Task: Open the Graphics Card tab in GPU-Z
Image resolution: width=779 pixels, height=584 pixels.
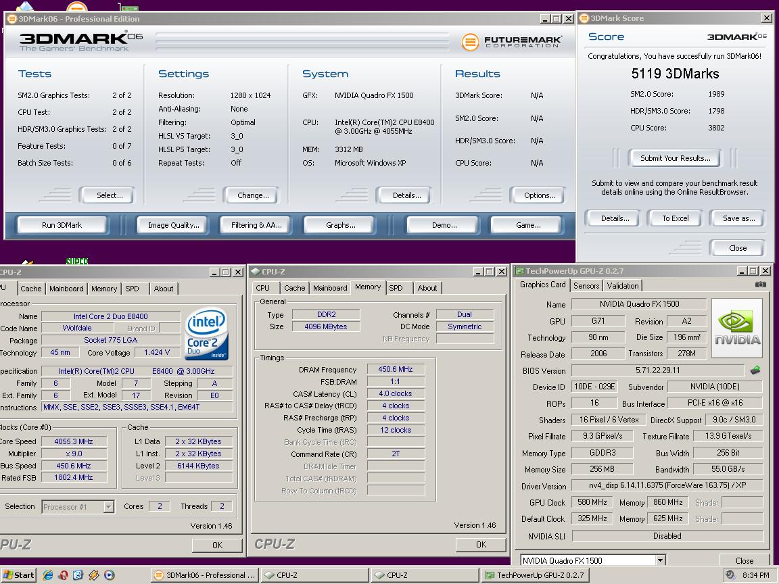Action: (542, 285)
